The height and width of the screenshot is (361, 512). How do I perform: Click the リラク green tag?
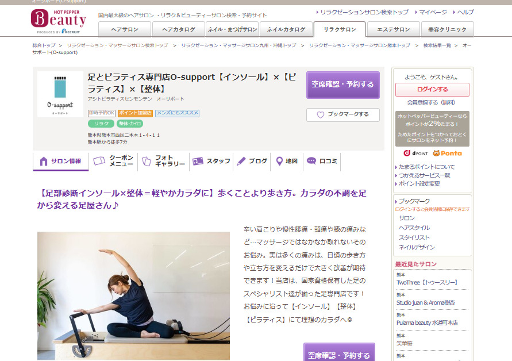coord(101,124)
